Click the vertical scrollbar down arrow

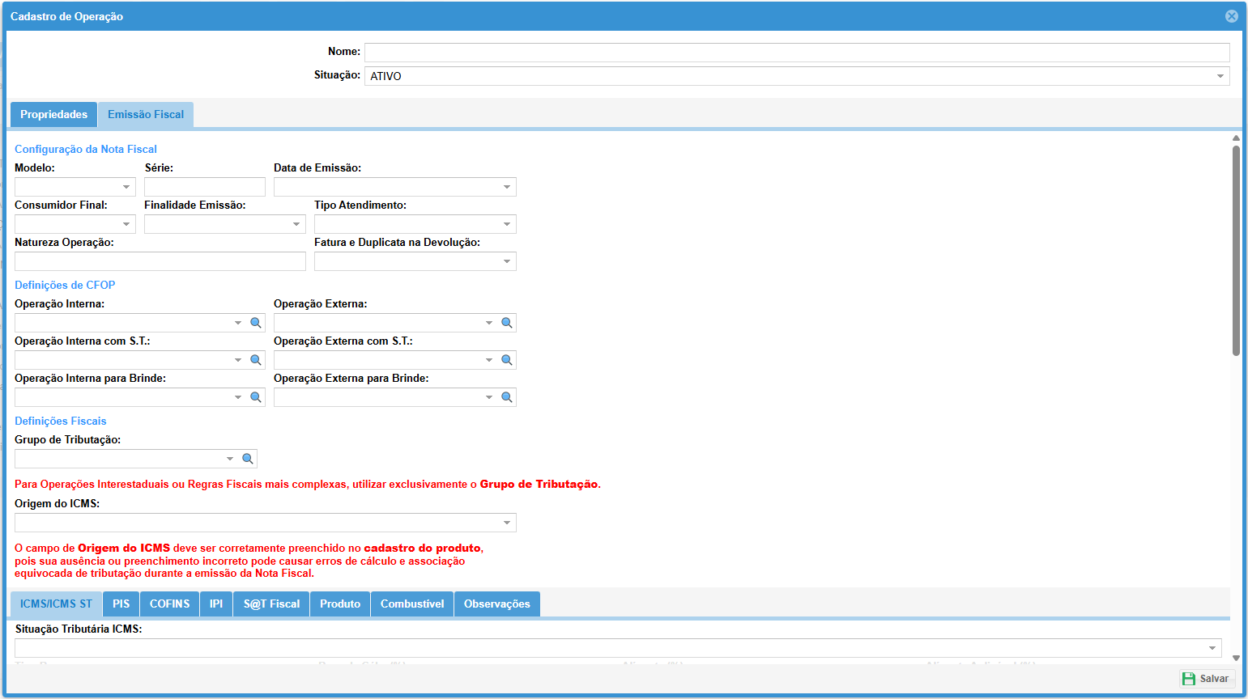coord(1236,659)
